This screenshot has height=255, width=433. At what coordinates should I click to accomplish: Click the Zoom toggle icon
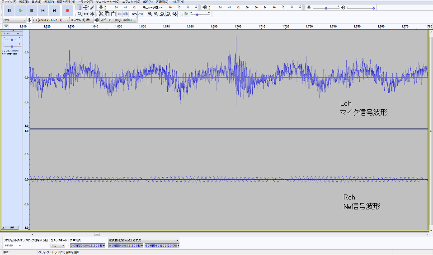pyautogui.click(x=174, y=14)
